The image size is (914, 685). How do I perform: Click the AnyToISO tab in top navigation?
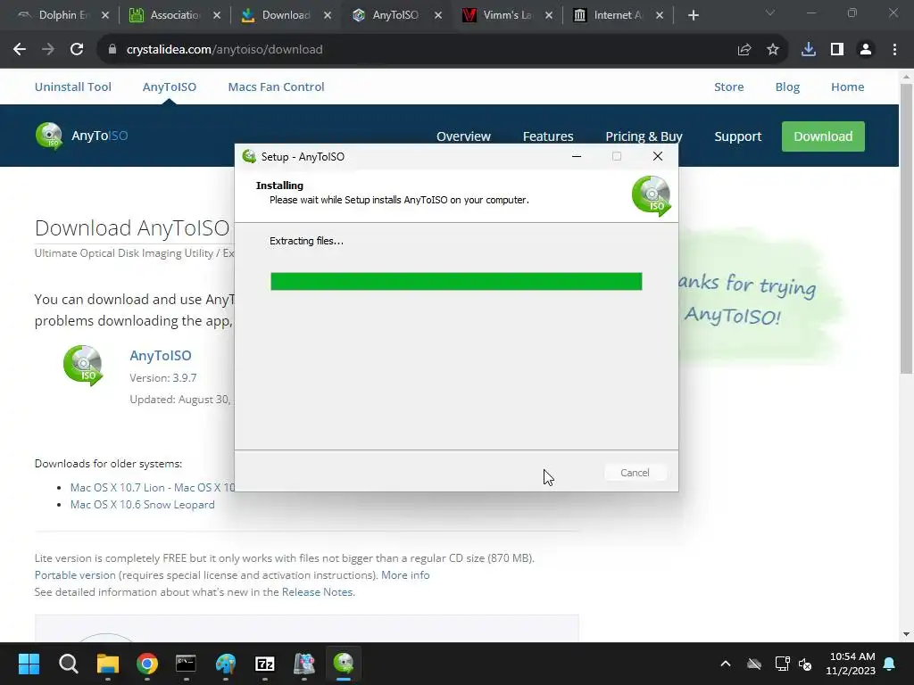[169, 87]
